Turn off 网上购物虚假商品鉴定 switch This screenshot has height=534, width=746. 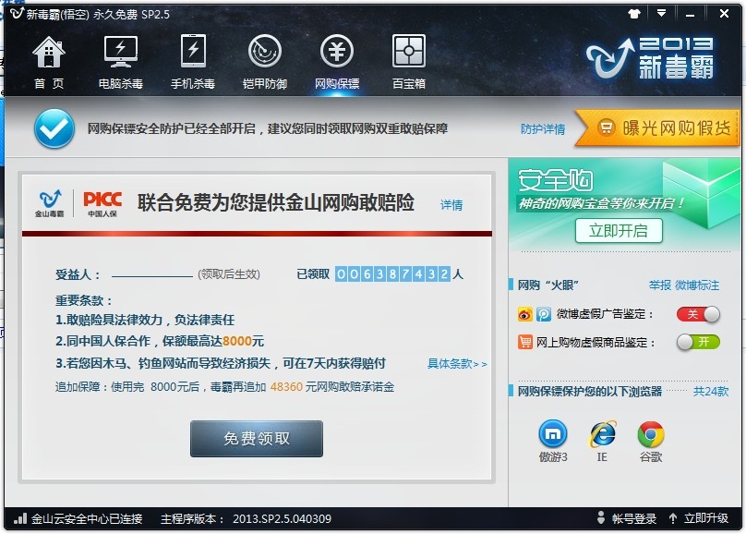(697, 340)
